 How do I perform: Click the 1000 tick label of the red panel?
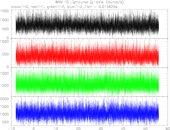(4, 42)
